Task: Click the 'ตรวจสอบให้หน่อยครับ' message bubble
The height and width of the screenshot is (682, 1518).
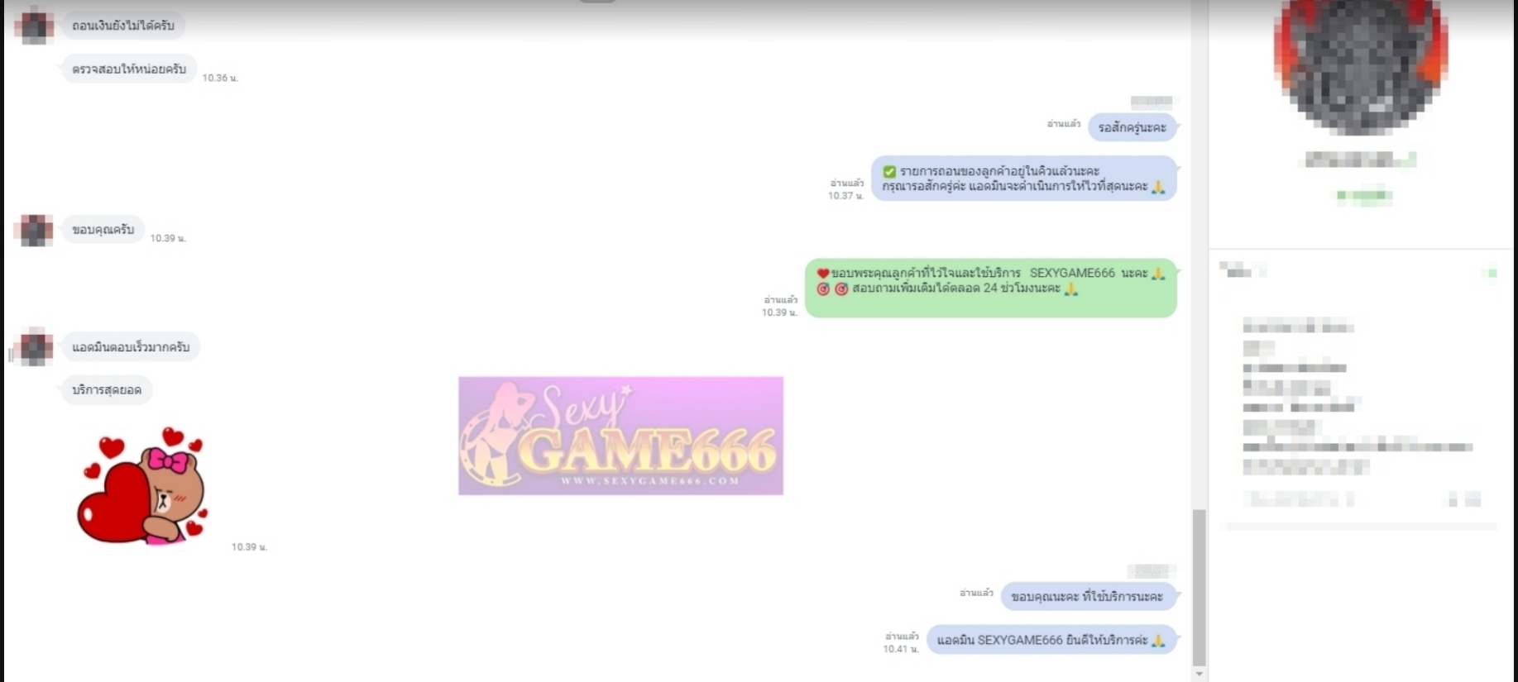Action: point(129,69)
